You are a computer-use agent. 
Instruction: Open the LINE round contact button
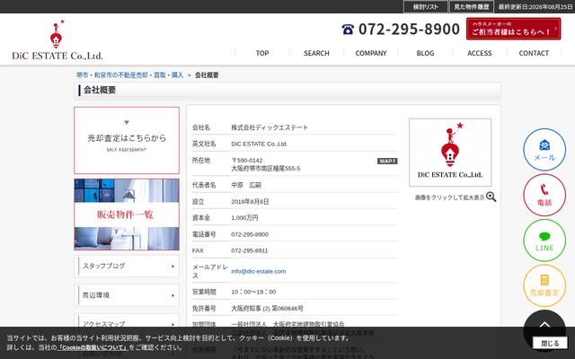544,241
